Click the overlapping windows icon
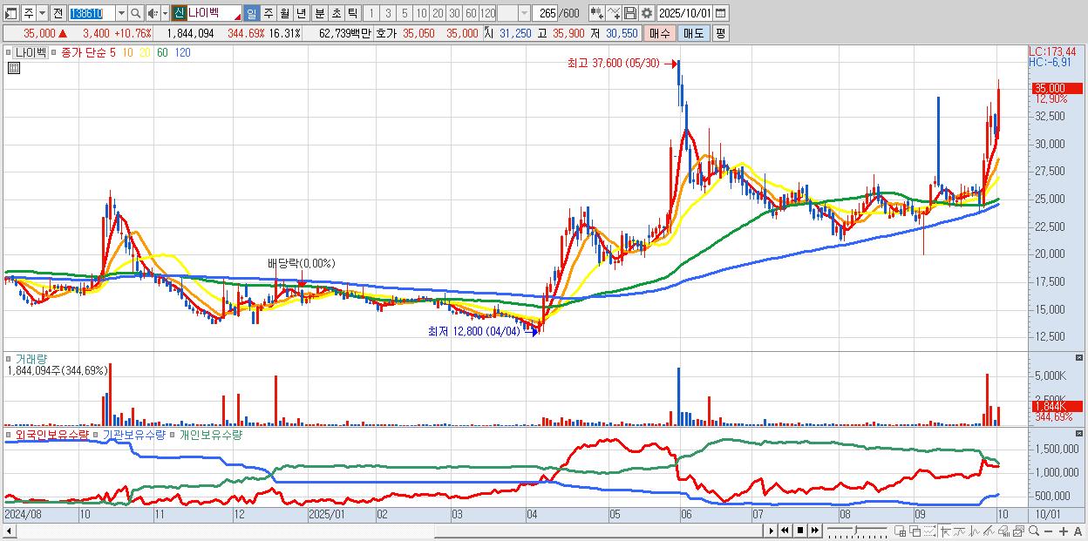 pos(915,531)
